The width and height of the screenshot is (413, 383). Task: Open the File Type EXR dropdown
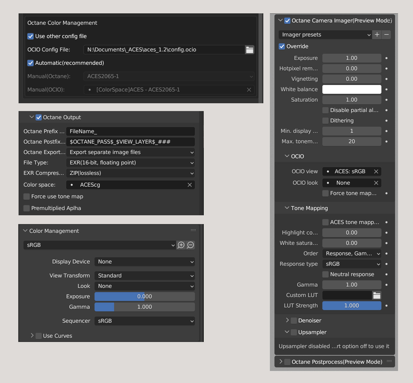coord(130,163)
